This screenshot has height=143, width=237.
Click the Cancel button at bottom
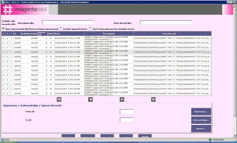coord(145,136)
